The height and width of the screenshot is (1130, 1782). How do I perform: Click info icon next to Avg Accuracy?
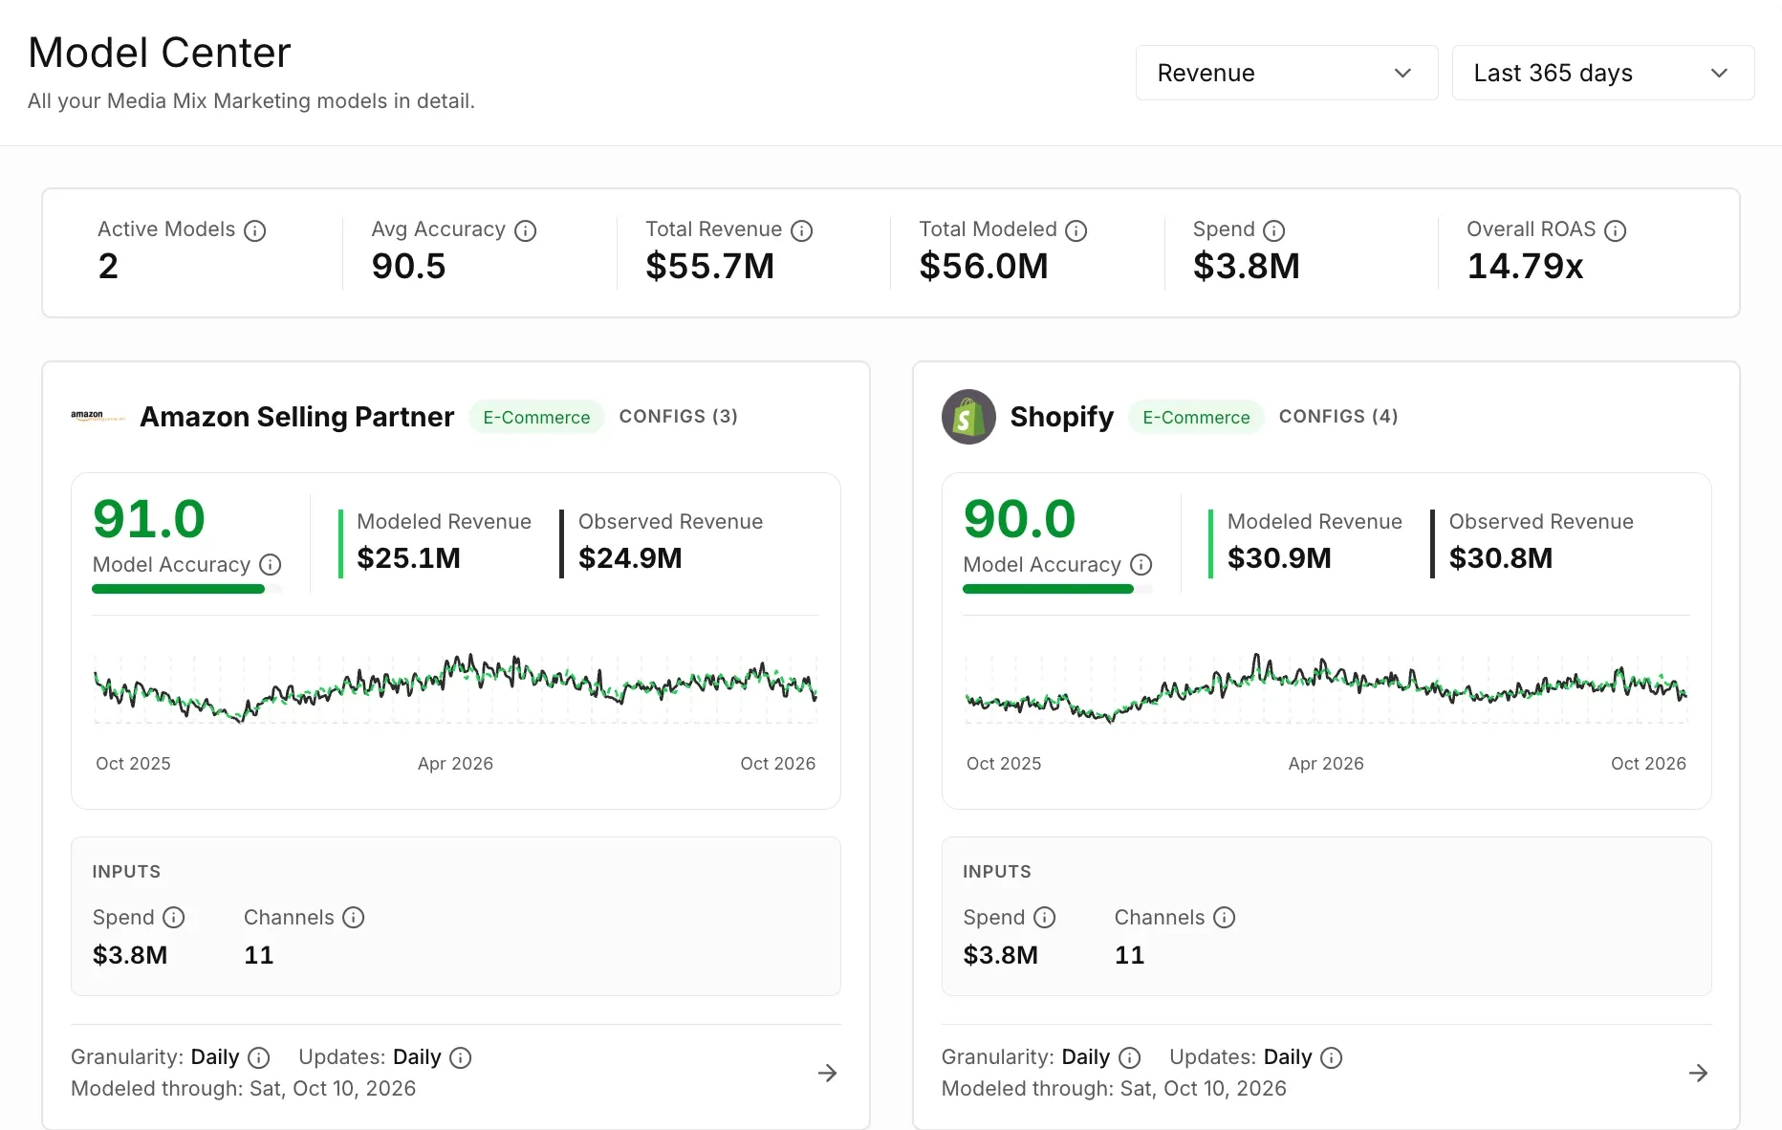coord(525,230)
